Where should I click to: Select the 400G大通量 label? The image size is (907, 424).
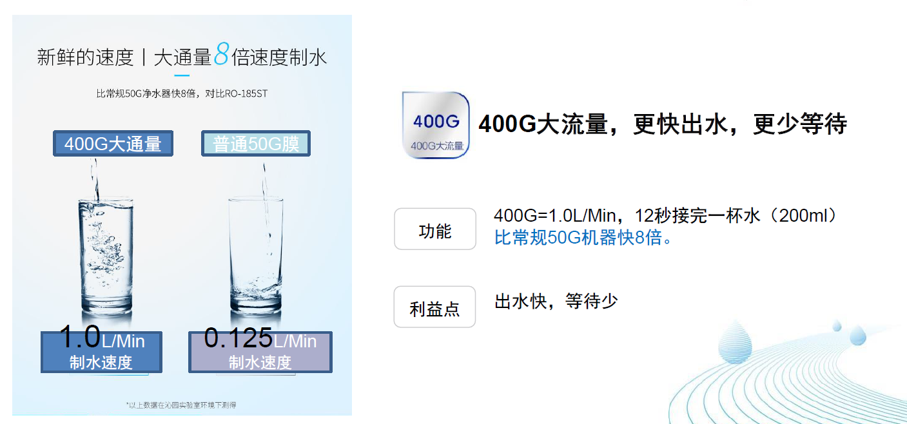pyautogui.click(x=113, y=143)
